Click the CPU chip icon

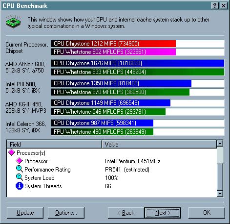[x=14, y=22]
